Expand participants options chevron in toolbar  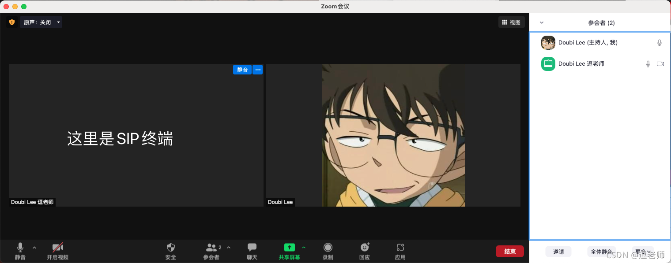(x=229, y=248)
